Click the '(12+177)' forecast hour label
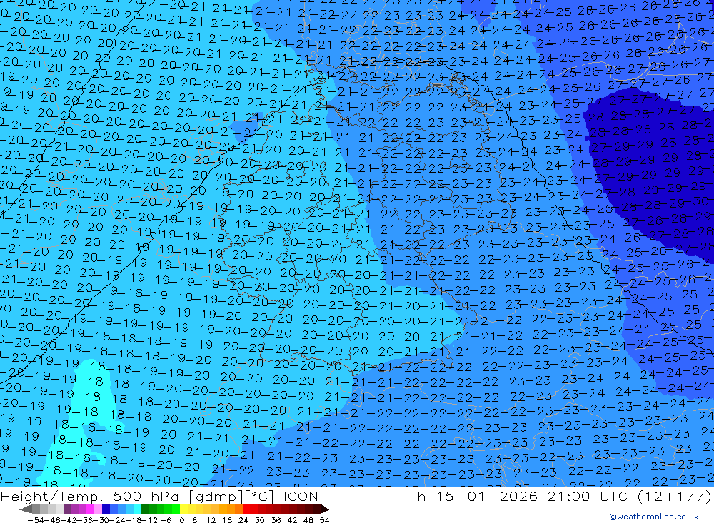Screen dimensions: 714x523 tap(673, 496)
